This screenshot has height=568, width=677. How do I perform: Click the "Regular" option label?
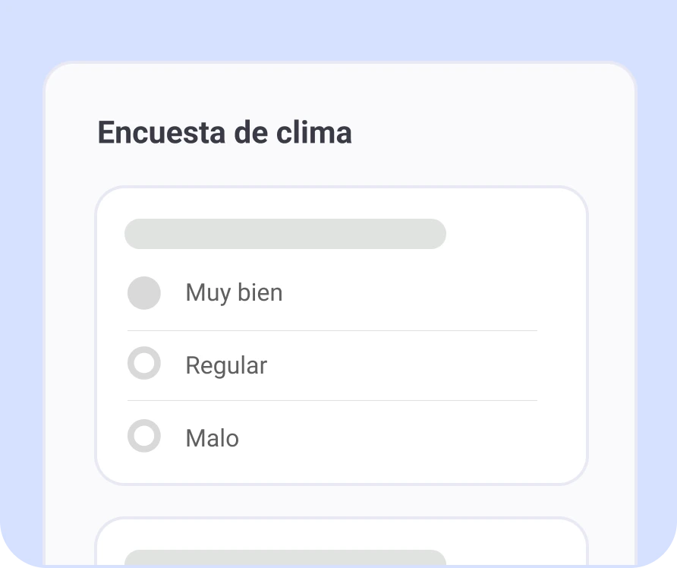tap(225, 365)
